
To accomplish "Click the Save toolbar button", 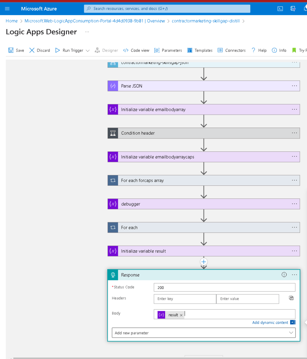I will tap(16, 50).
